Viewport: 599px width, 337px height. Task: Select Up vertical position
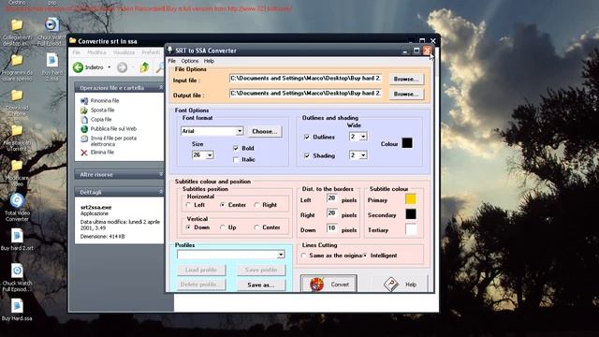(223, 227)
